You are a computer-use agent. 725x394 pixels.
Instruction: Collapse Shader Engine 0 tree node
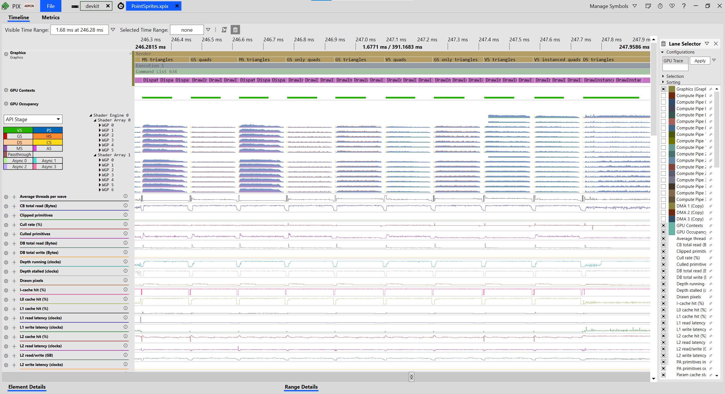(x=91, y=115)
